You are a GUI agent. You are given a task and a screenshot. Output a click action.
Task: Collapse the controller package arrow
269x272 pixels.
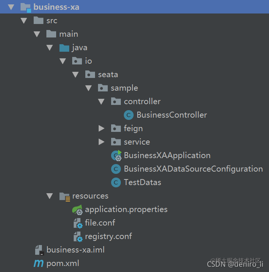101,102
